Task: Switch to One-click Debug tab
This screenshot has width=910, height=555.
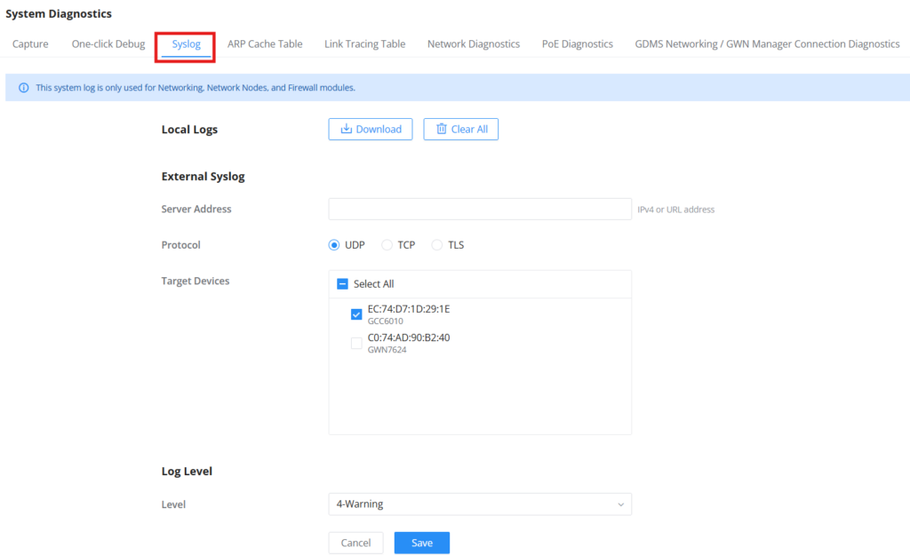Action: [108, 44]
